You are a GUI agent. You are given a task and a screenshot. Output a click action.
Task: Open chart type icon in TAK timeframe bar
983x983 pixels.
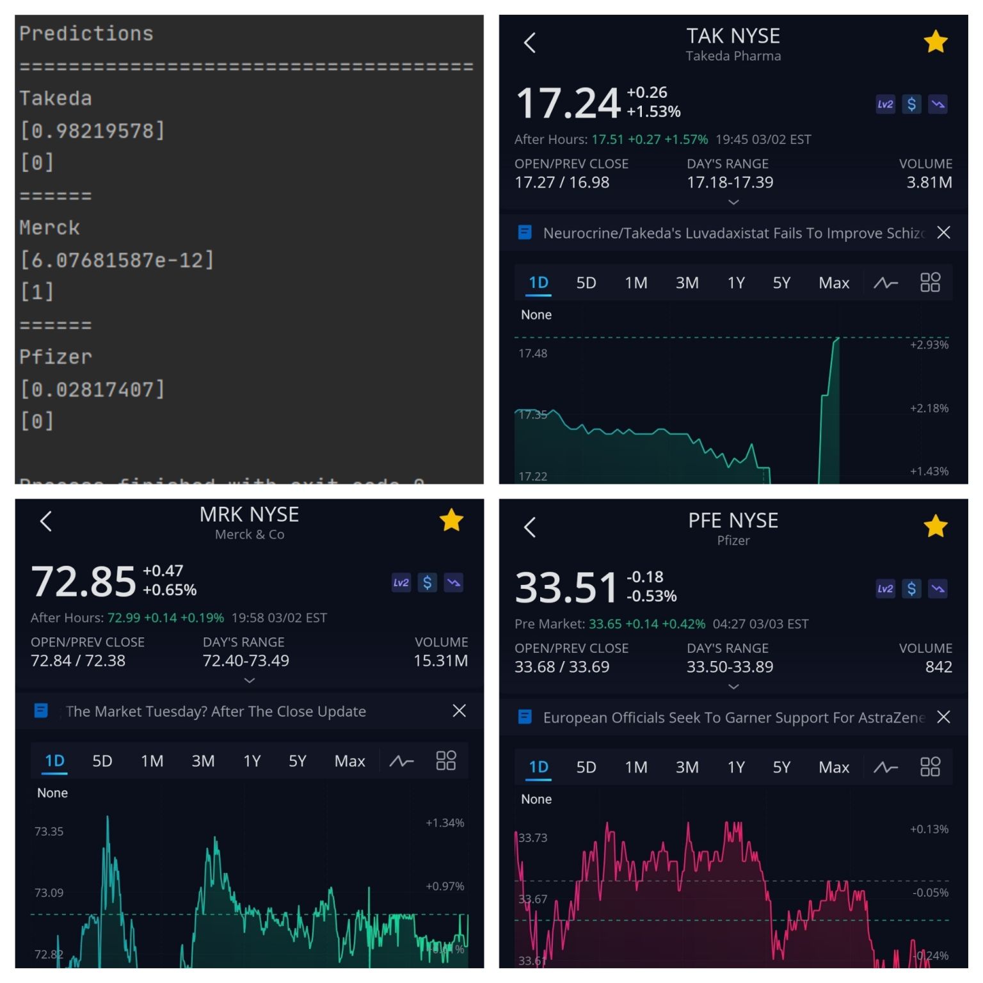pos(886,283)
